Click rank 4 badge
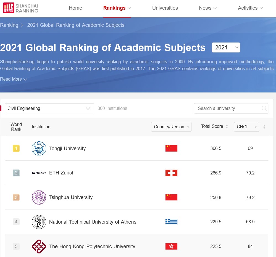Screen dimensions: 276x257 (x=16, y=222)
